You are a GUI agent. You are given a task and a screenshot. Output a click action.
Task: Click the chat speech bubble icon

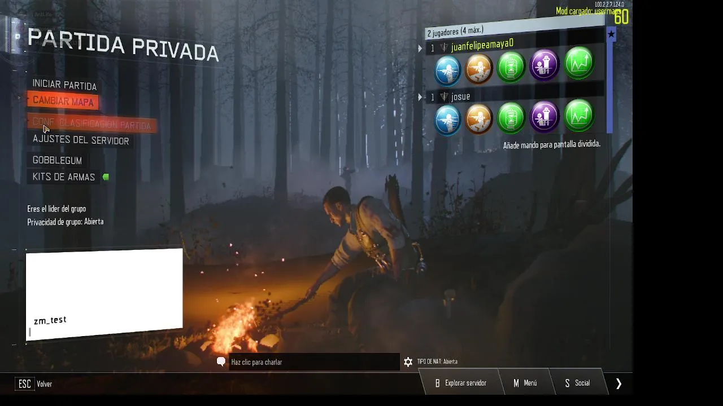221,362
